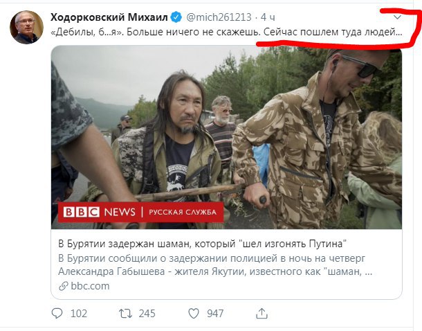
Task: Open the BBC article preview image
Action: click(x=227, y=137)
